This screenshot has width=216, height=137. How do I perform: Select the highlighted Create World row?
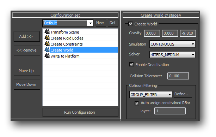point(80,50)
